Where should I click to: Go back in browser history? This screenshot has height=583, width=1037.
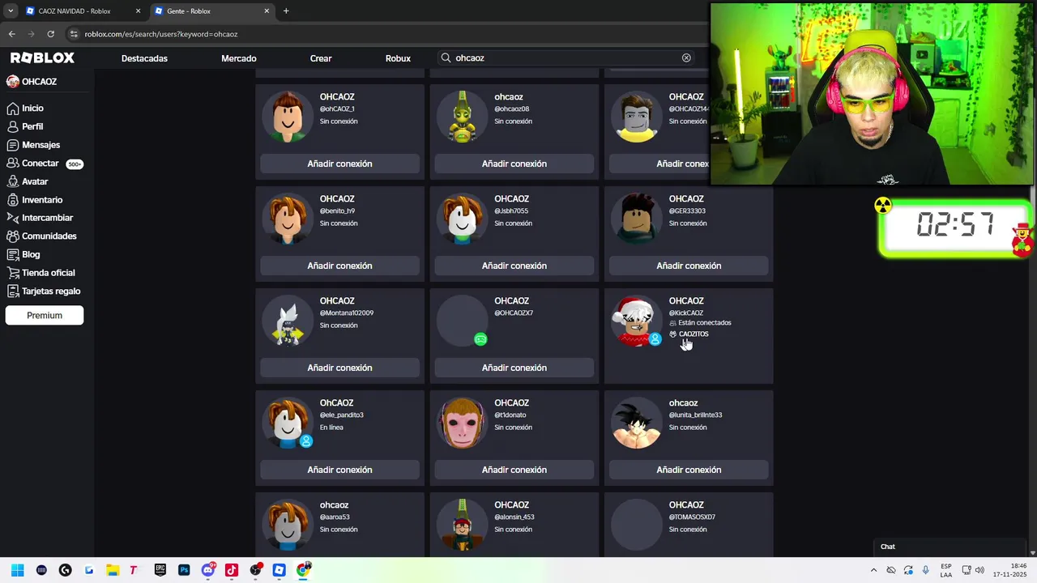[x=11, y=34]
